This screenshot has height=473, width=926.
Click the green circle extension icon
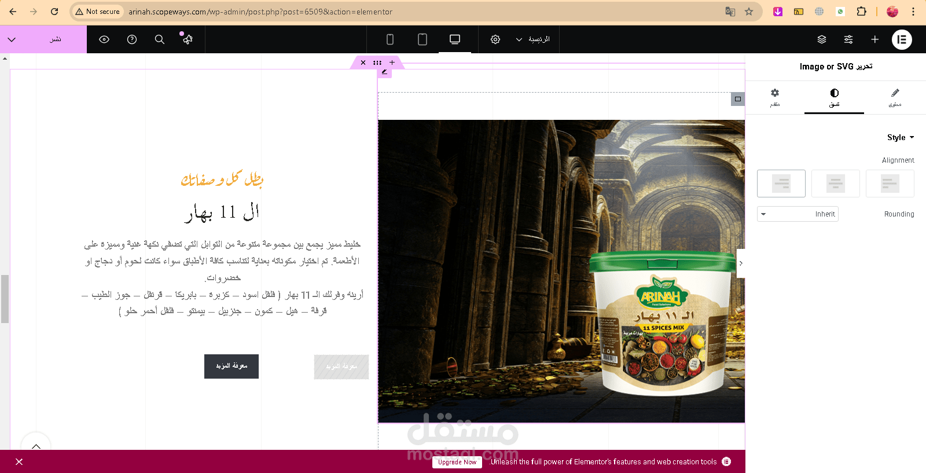pos(840,12)
